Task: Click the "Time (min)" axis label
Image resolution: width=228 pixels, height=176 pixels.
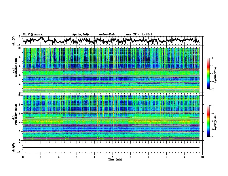Action: click(115, 160)
